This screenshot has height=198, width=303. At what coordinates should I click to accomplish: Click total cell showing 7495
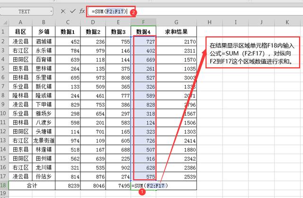tap(118, 186)
